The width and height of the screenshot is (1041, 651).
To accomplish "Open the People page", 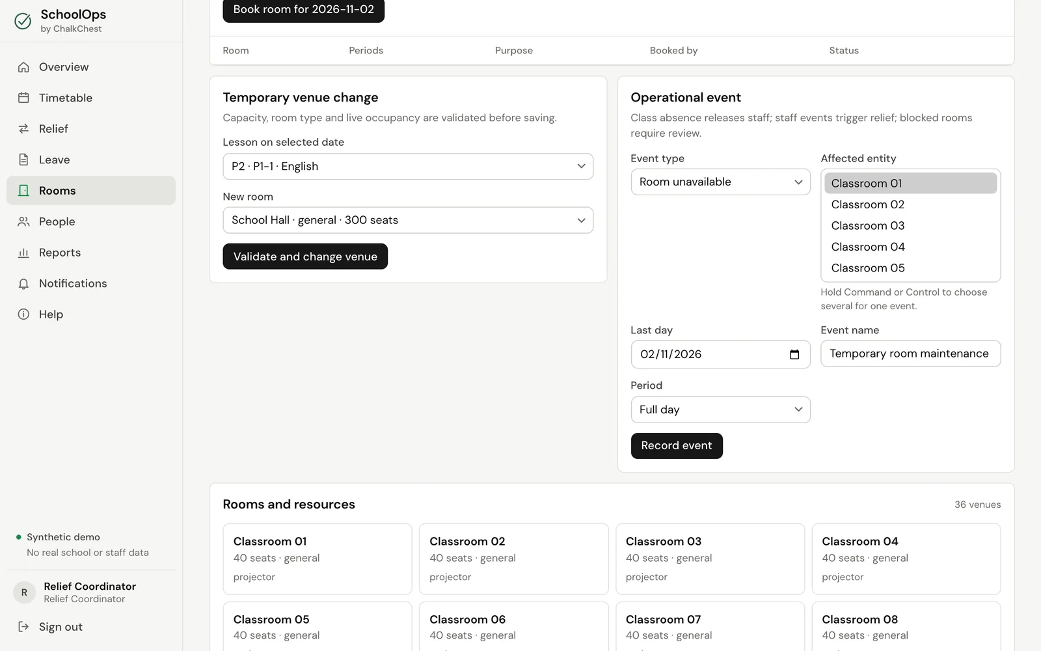I will pos(91,221).
